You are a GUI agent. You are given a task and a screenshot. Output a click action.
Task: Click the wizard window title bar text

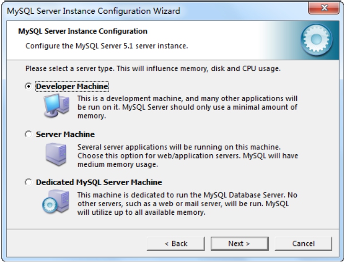pyautogui.click(x=94, y=11)
